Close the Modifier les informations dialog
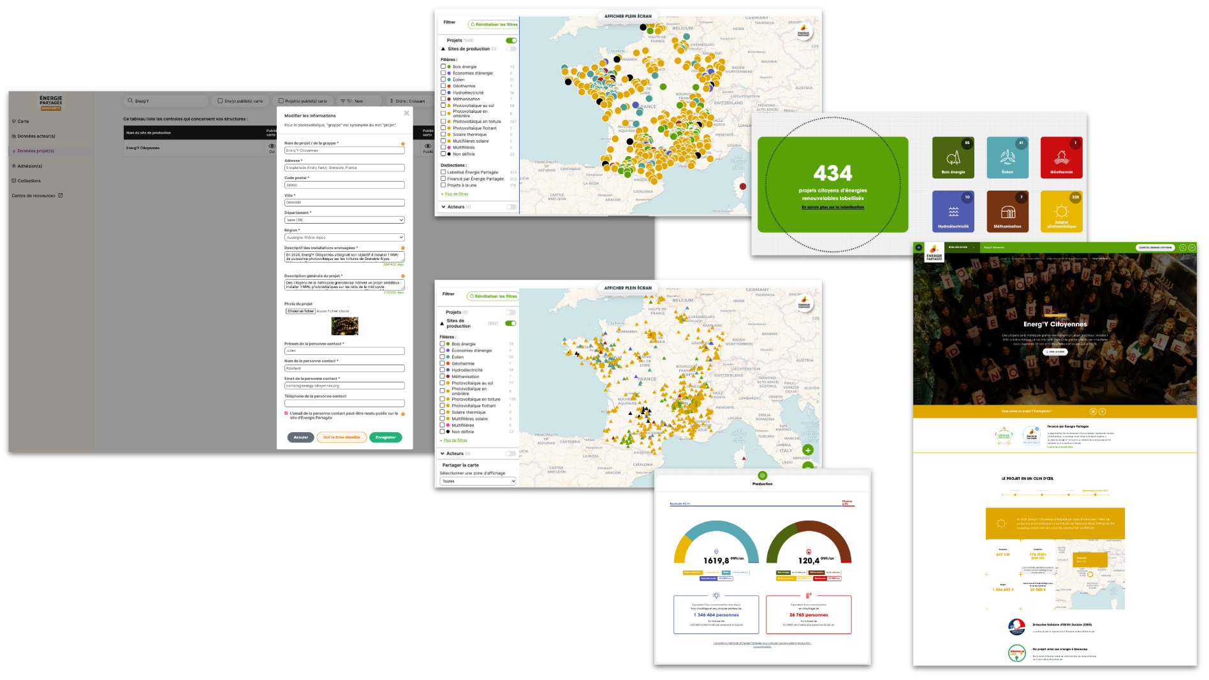1209x680 pixels. [406, 113]
